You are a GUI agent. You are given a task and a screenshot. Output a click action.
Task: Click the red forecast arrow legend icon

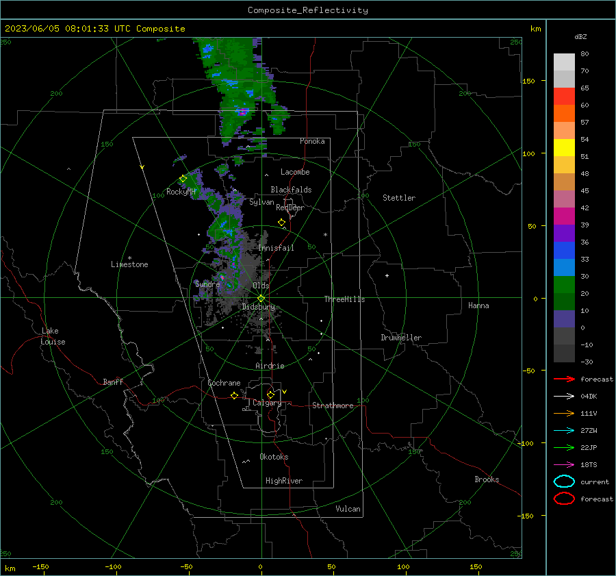coord(564,379)
